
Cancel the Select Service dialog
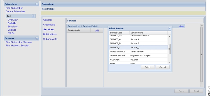point(163,67)
